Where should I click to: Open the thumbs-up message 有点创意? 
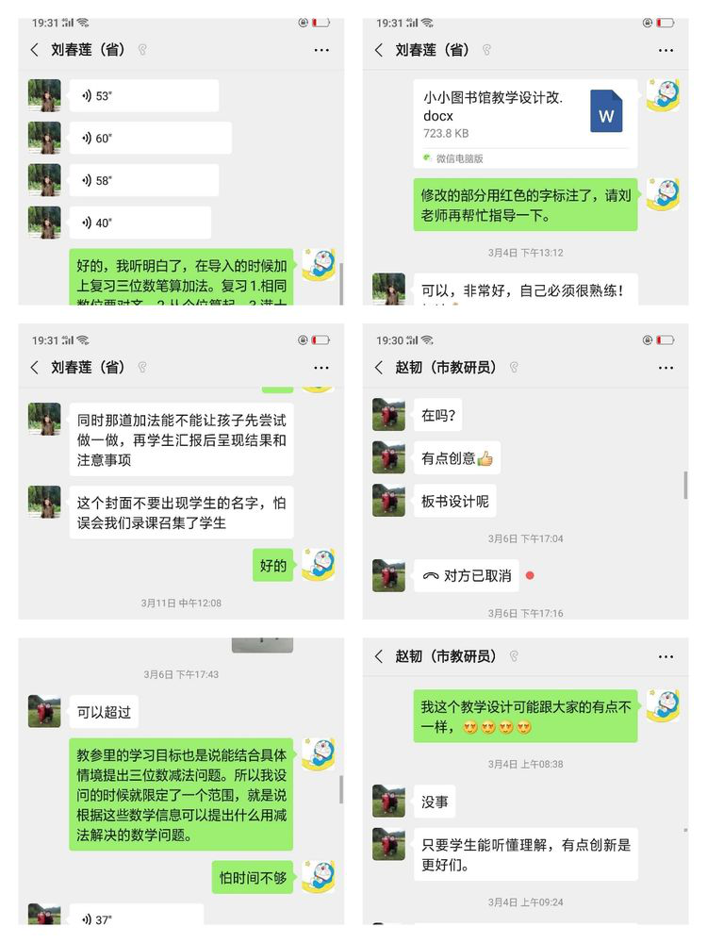457,458
